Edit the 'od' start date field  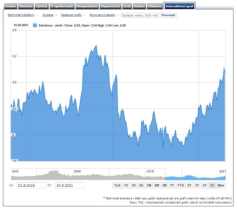(x=31, y=185)
